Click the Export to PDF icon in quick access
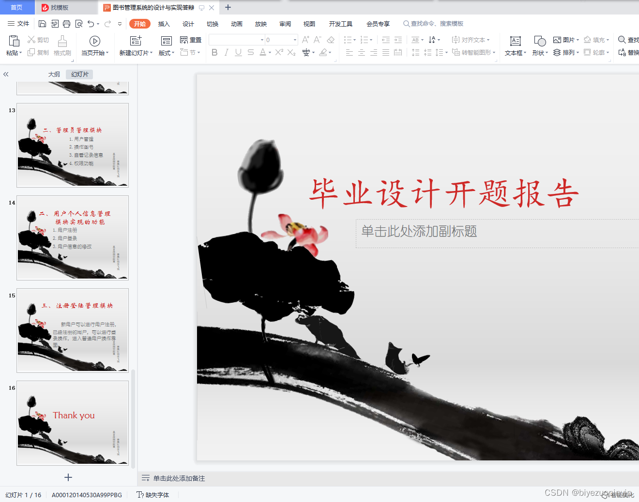639x502 pixels. click(x=55, y=24)
